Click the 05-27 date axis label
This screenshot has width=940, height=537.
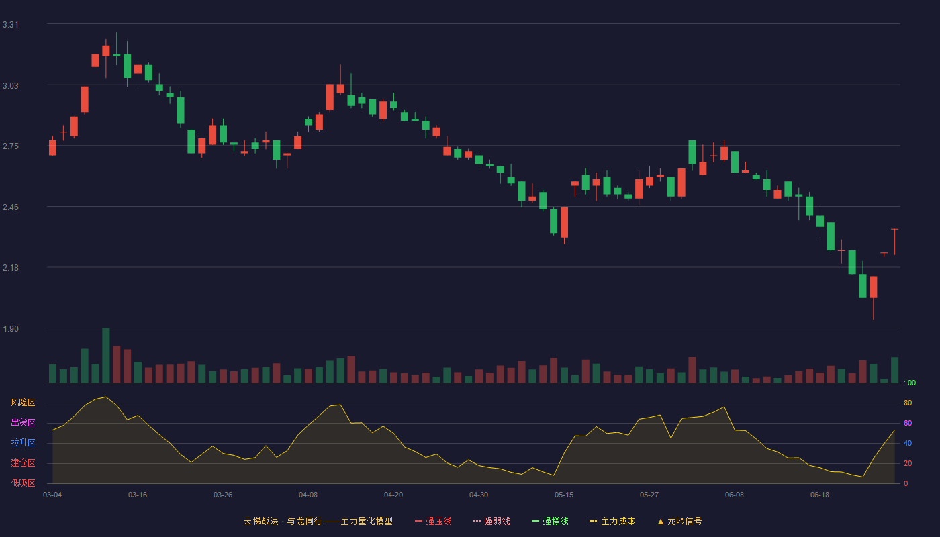(x=649, y=495)
